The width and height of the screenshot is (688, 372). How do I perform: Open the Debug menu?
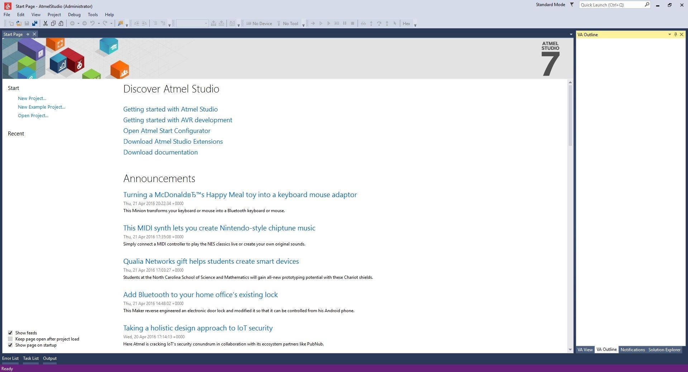[74, 15]
